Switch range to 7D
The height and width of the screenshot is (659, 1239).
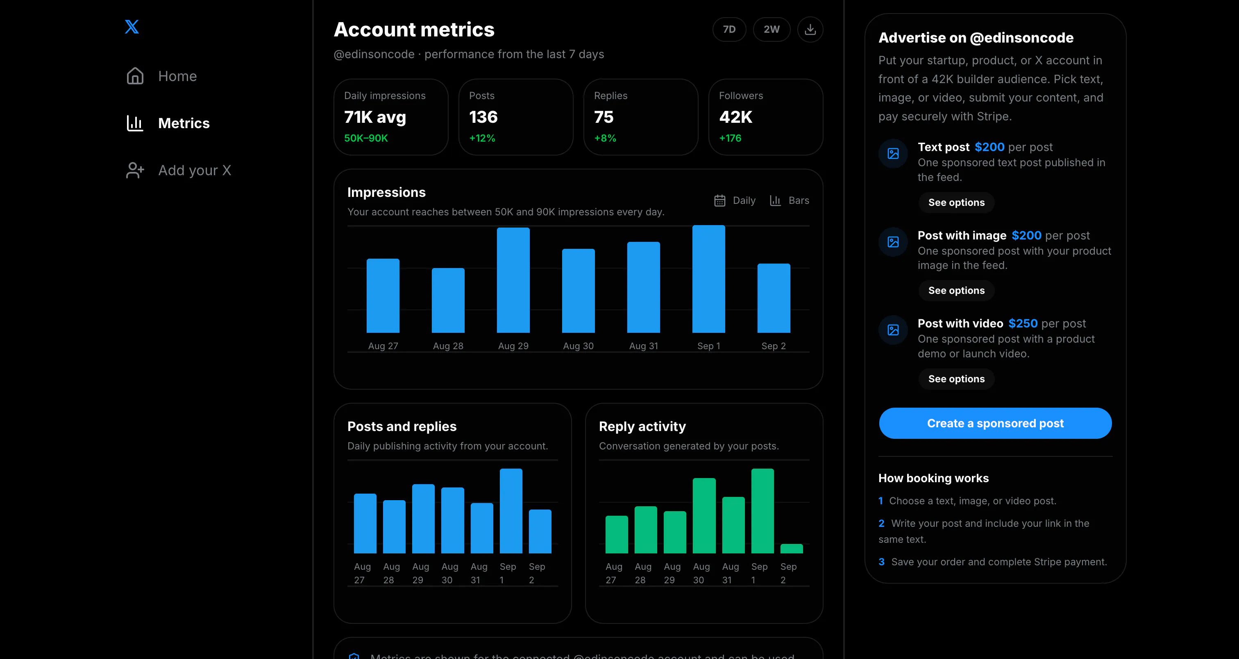[729, 29]
